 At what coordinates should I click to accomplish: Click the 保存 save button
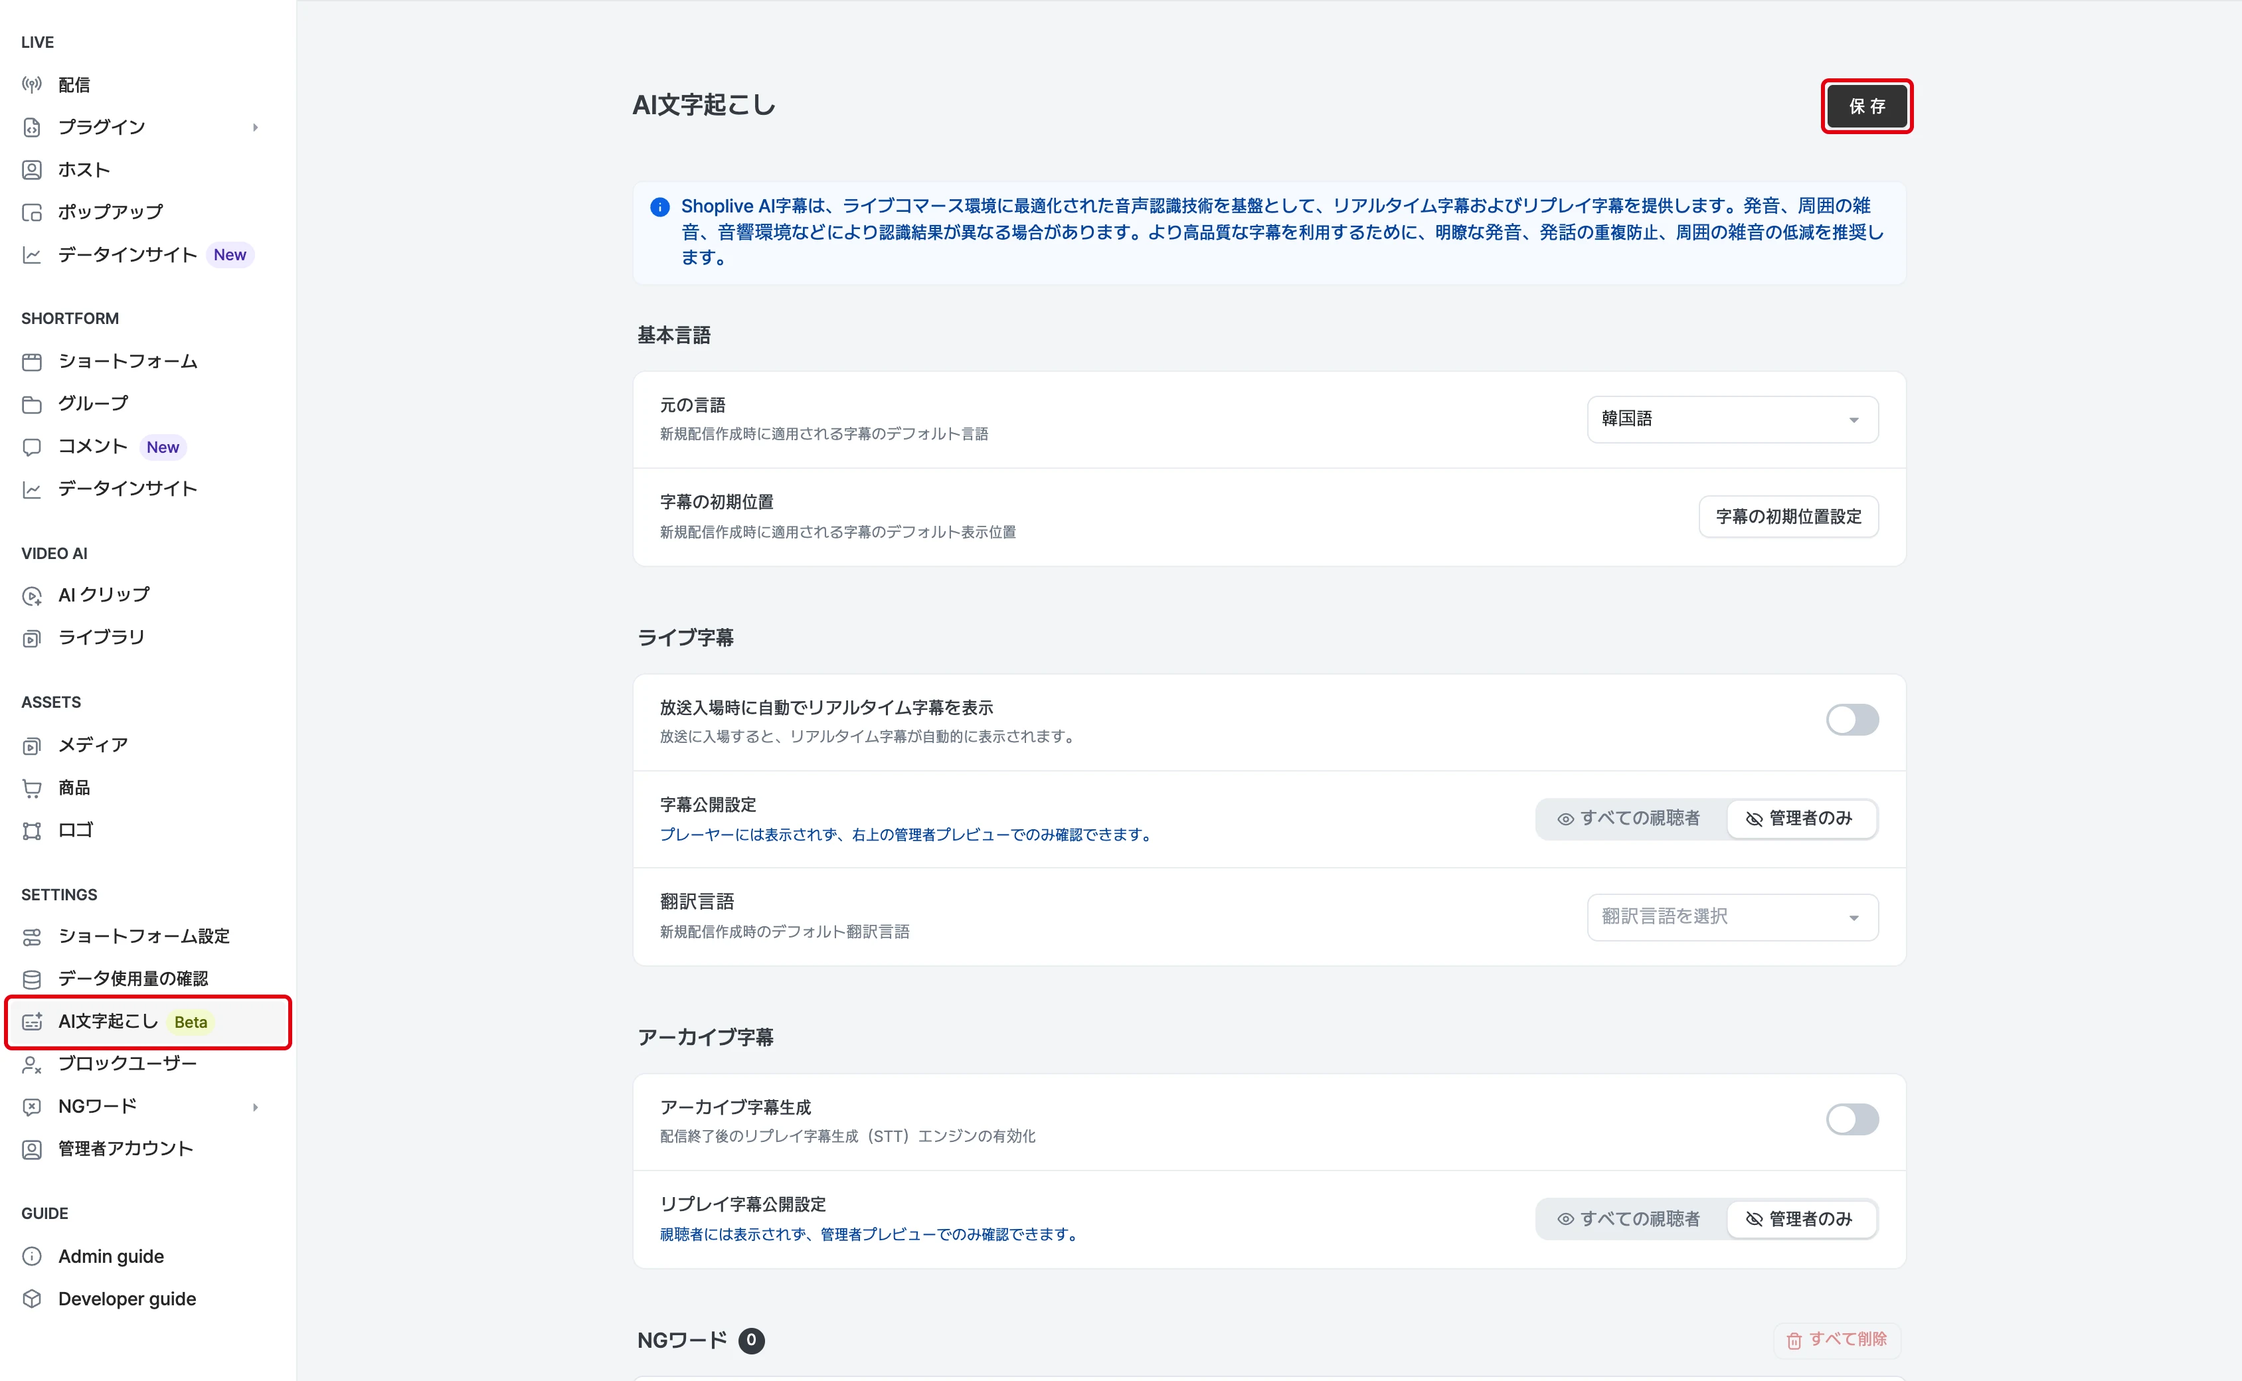coord(1867,106)
